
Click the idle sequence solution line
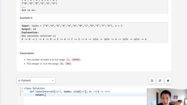coord(84,39)
